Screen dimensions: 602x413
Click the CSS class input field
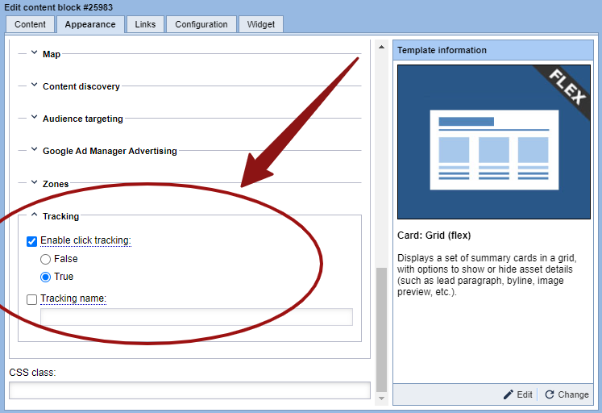tap(189, 390)
